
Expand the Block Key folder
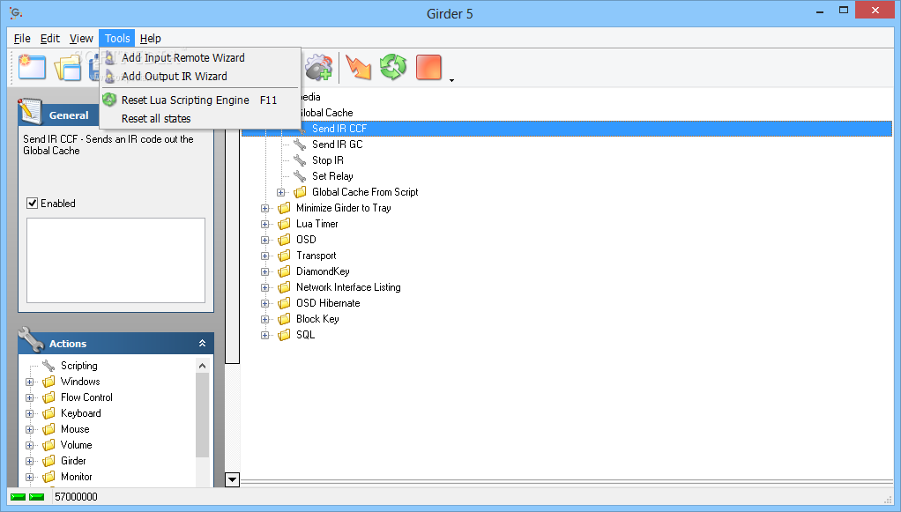pos(264,319)
